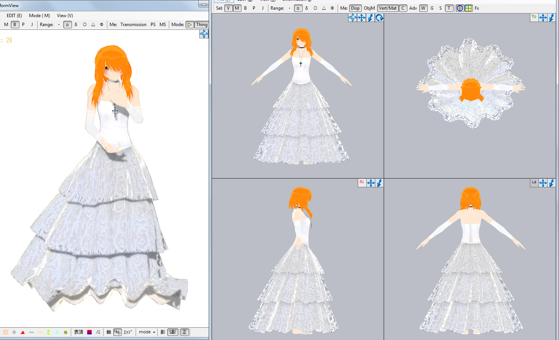Toggle the S影 self-shadow button

point(173,332)
